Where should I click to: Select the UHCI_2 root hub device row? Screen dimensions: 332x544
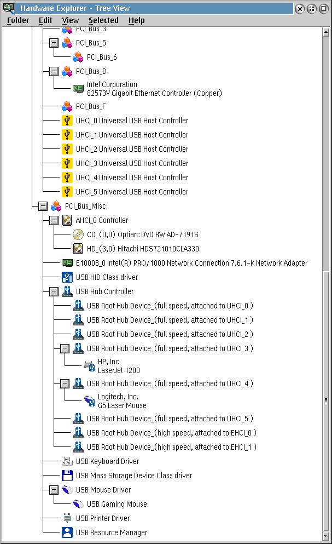coord(170,334)
